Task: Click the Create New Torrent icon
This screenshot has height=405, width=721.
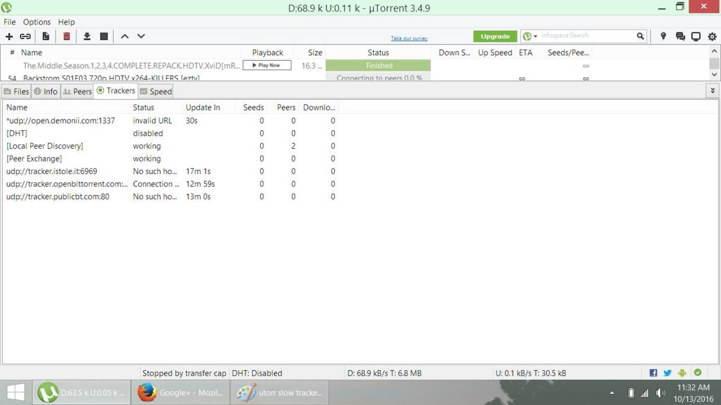Action: (x=46, y=37)
